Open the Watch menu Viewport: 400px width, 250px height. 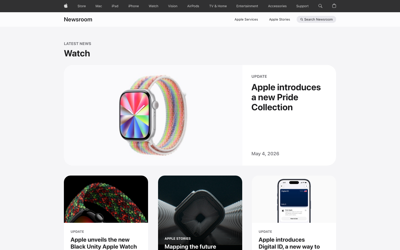(x=153, y=6)
